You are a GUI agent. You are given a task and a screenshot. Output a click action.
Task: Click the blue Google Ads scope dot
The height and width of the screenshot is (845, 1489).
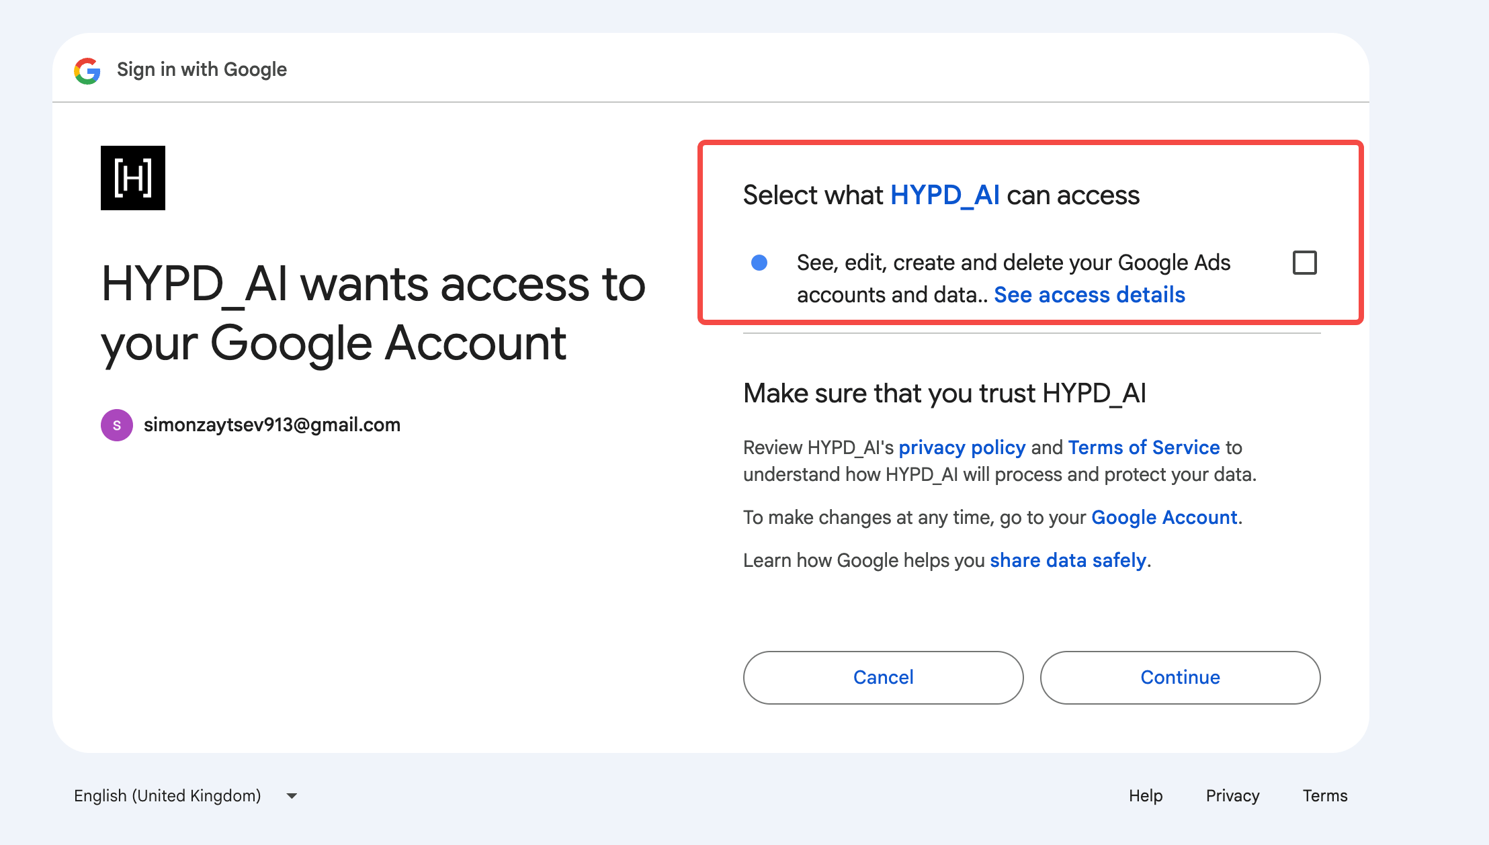759,263
